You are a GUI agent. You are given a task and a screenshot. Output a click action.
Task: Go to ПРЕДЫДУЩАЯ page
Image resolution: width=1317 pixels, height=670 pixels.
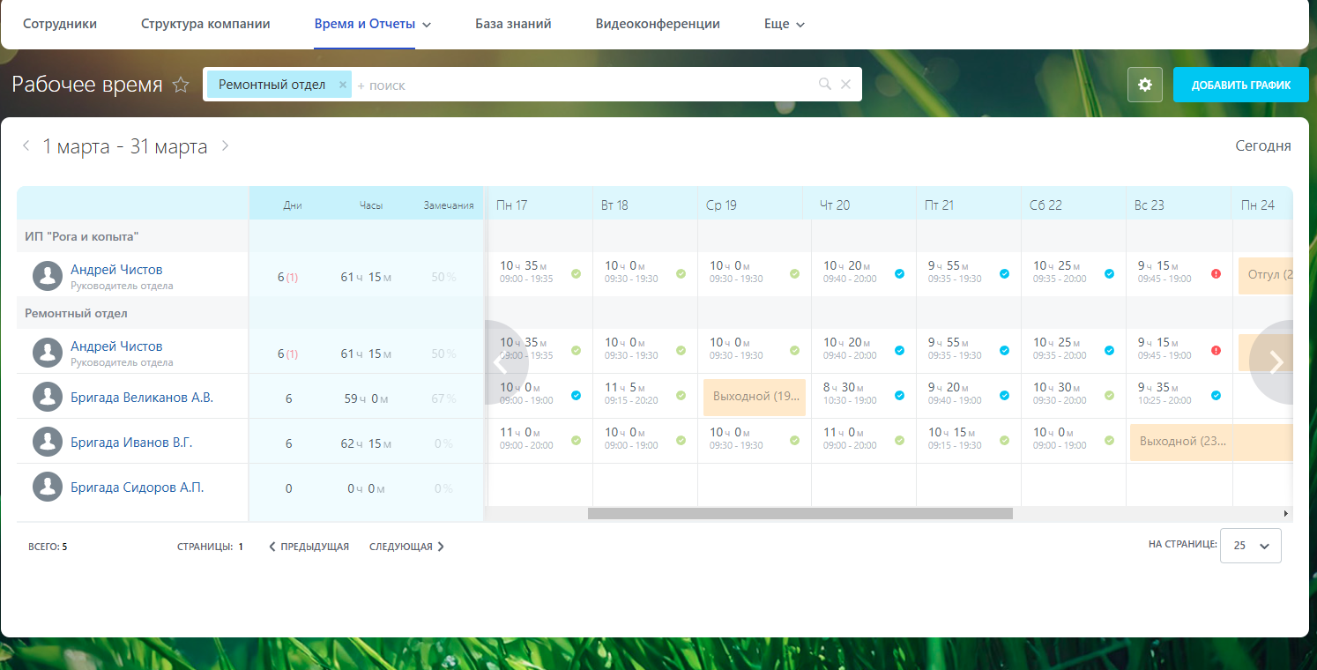(309, 547)
